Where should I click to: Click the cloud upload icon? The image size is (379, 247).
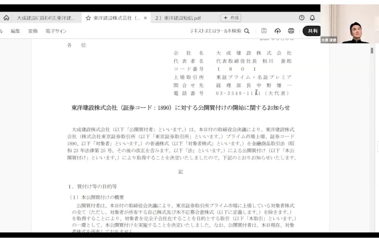pyautogui.click(x=277, y=31)
